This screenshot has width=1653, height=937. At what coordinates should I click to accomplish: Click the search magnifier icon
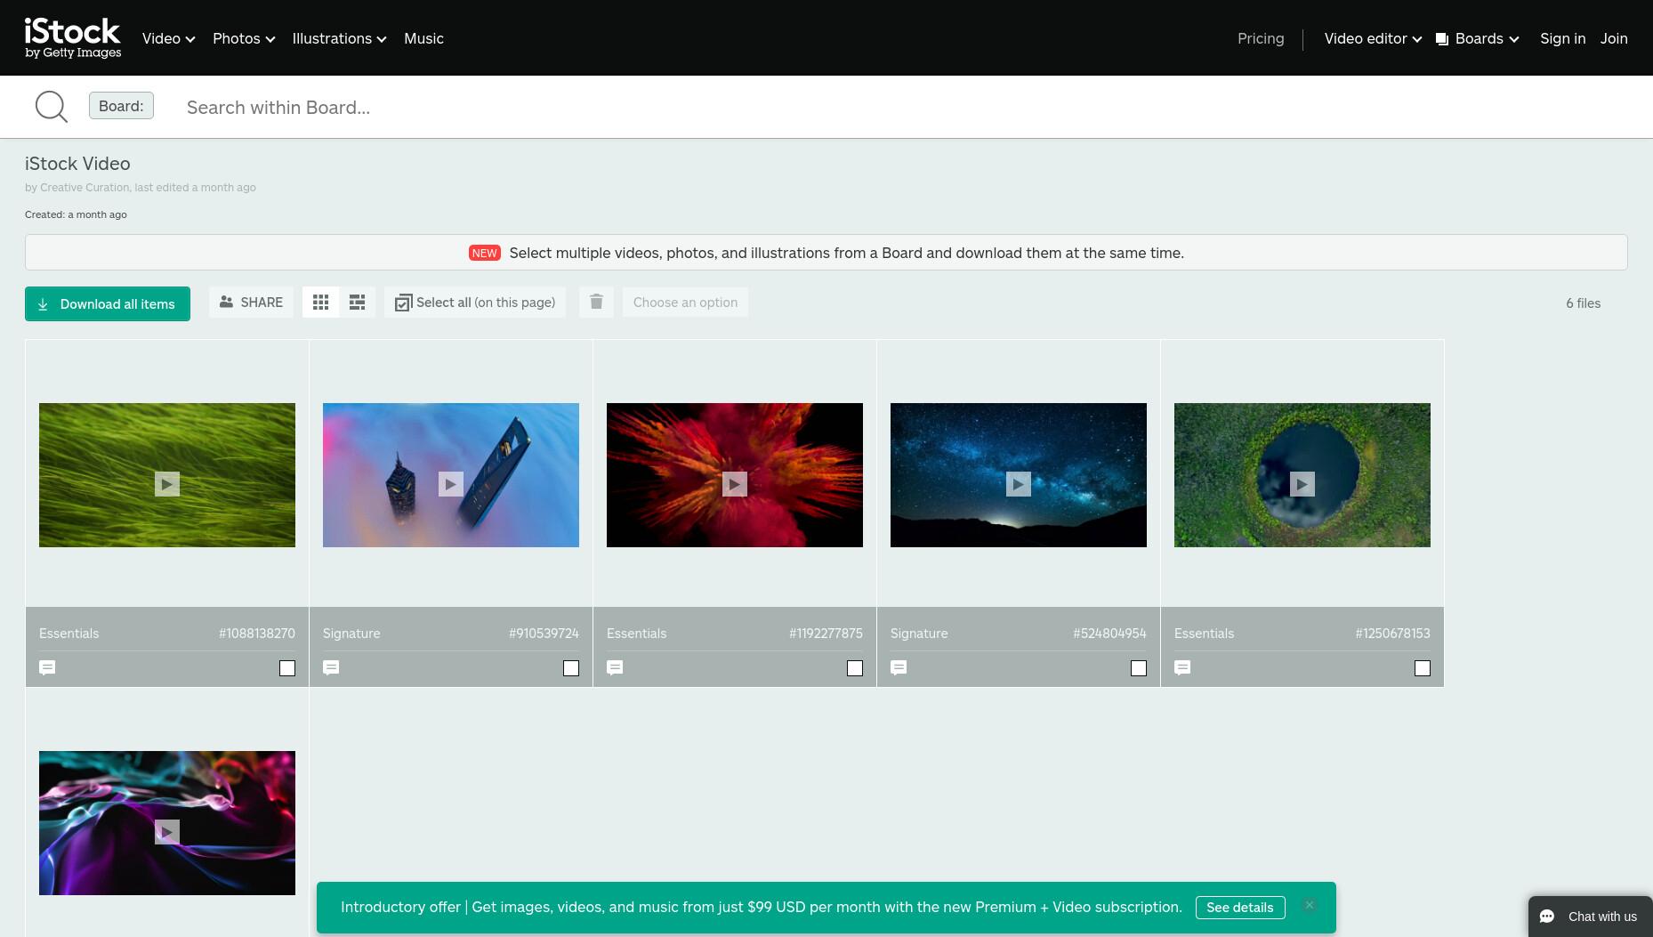tap(51, 107)
